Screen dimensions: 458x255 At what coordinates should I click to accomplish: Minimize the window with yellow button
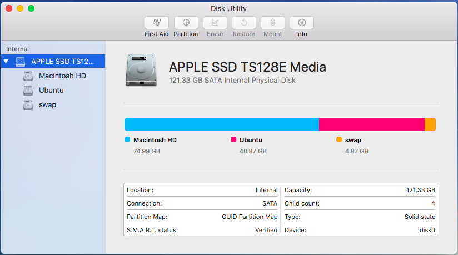click(x=20, y=8)
